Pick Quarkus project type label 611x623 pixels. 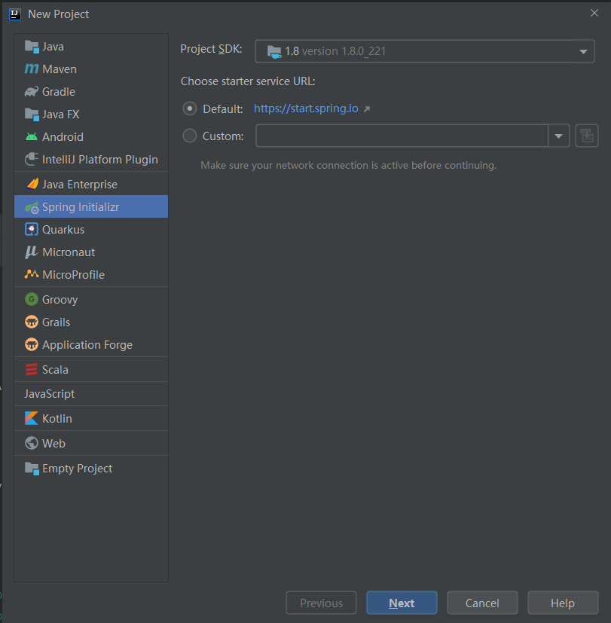pos(63,230)
